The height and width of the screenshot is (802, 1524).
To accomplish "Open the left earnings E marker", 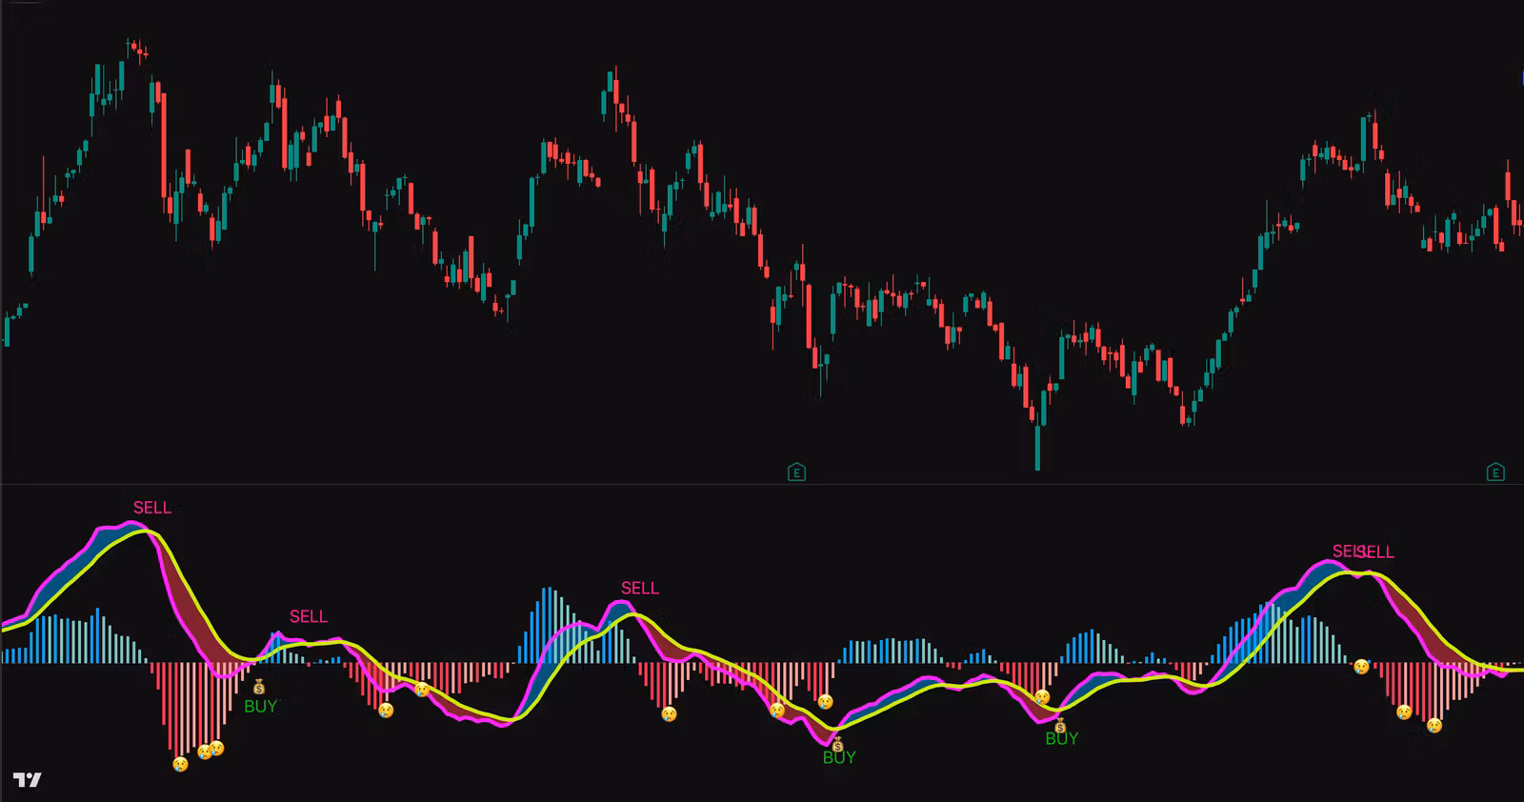I will [797, 471].
